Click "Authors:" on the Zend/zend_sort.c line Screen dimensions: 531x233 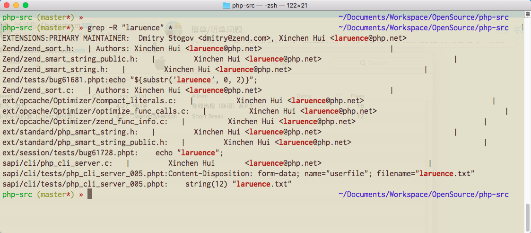click(113, 90)
